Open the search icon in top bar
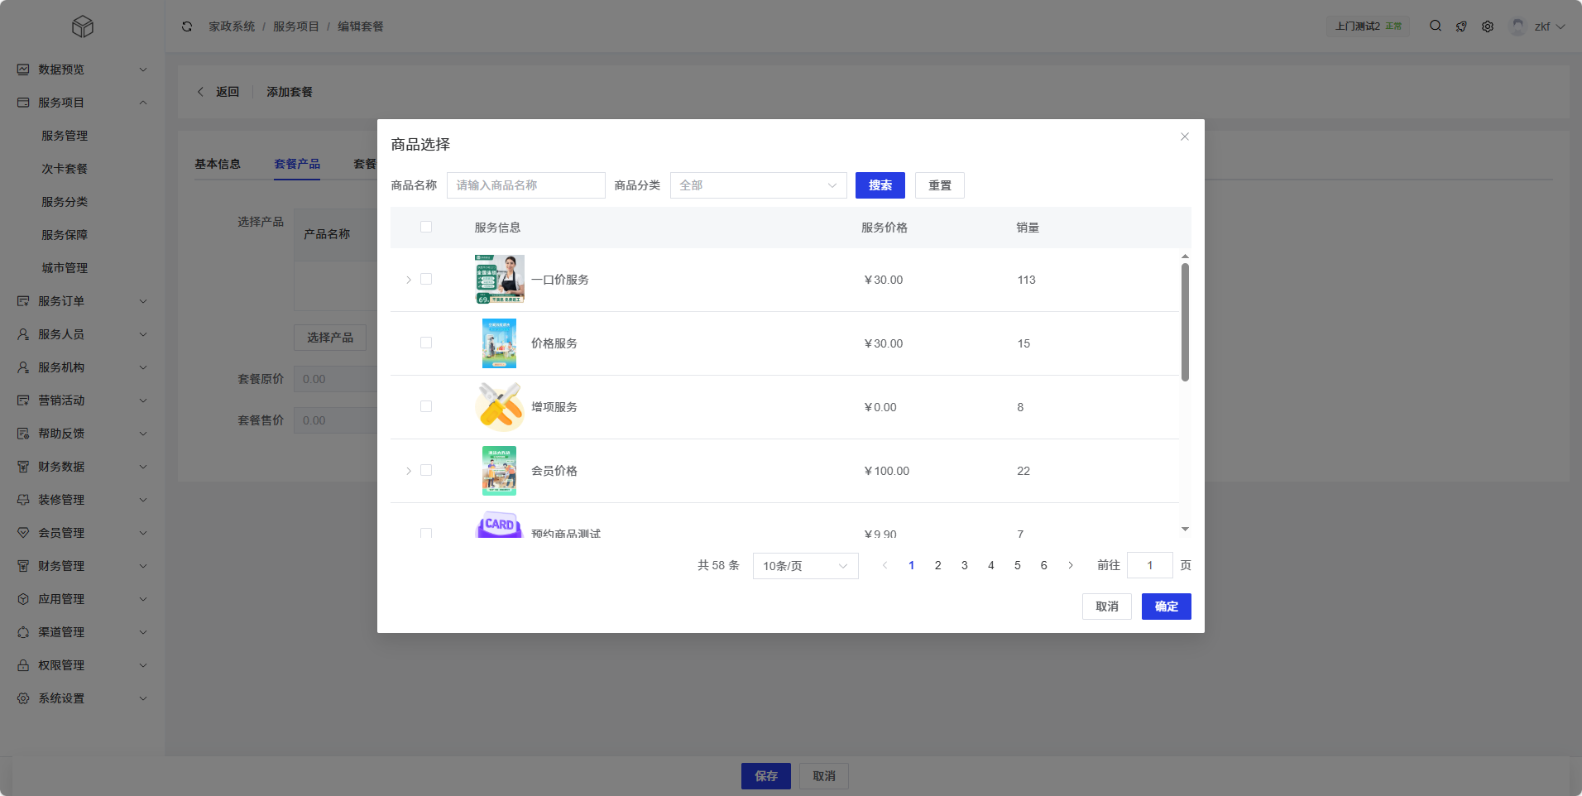 click(1436, 26)
